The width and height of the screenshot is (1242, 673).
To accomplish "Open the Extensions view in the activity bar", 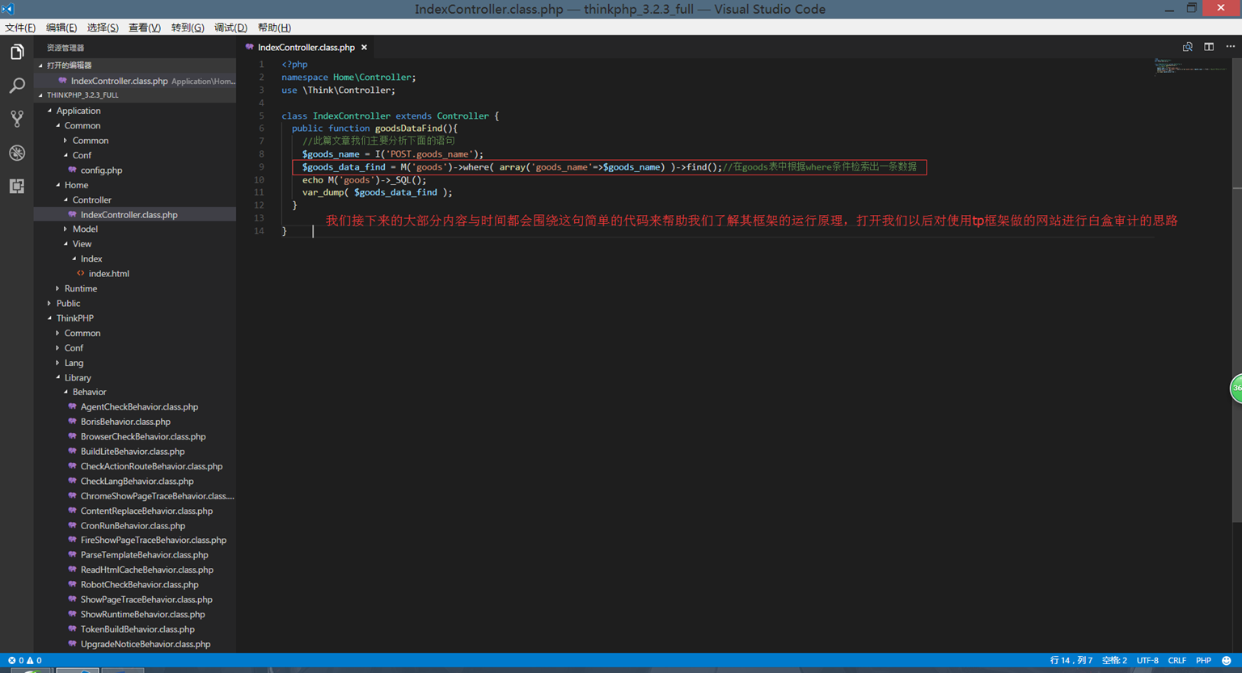I will pos(17,186).
